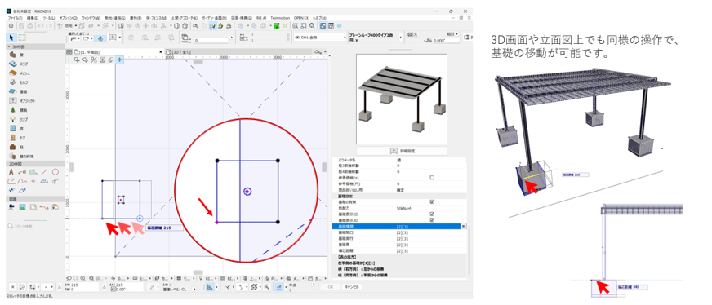This screenshot has width=712, height=305.
Task: Click the 詳細設定 button under preview
Action: click(402, 151)
